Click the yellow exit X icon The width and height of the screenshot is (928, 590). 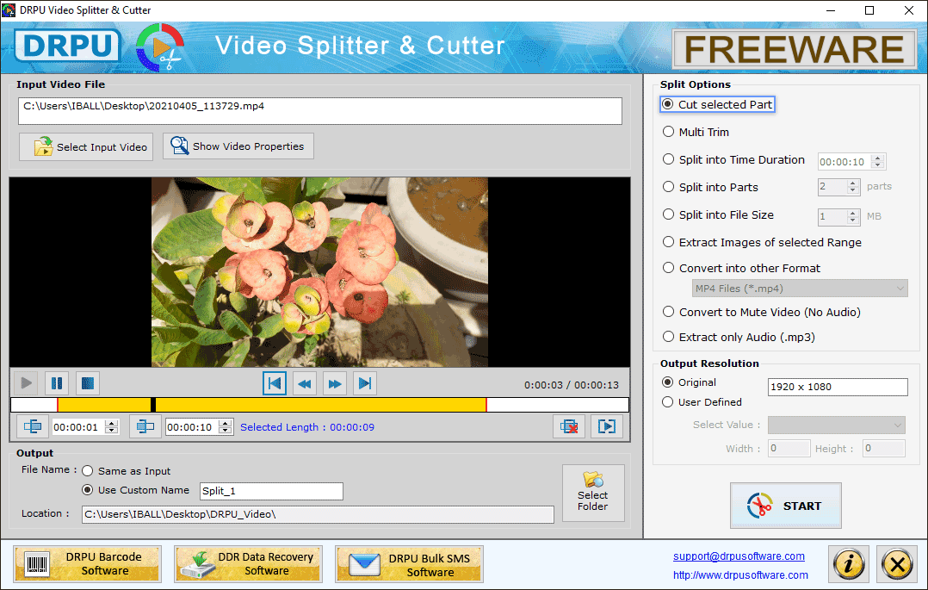[x=897, y=564]
